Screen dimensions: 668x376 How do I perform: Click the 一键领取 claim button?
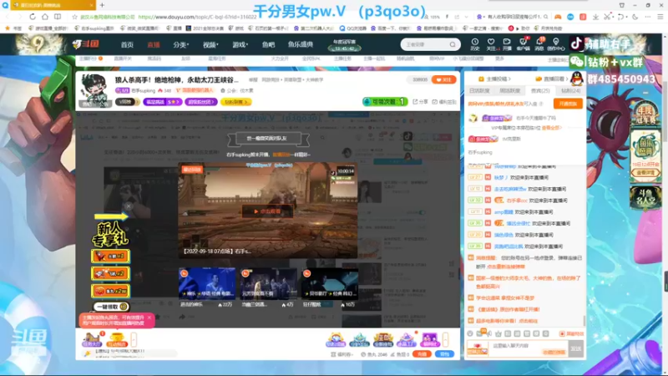coord(111,307)
